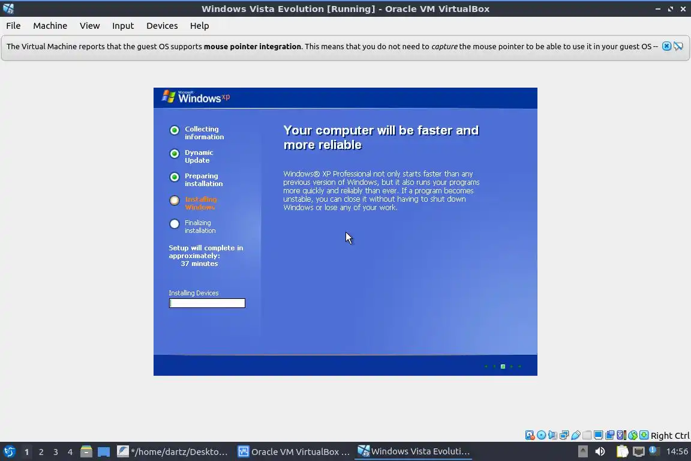Click the don't-show-again notification icon
This screenshot has width=691, height=461.
678,46
